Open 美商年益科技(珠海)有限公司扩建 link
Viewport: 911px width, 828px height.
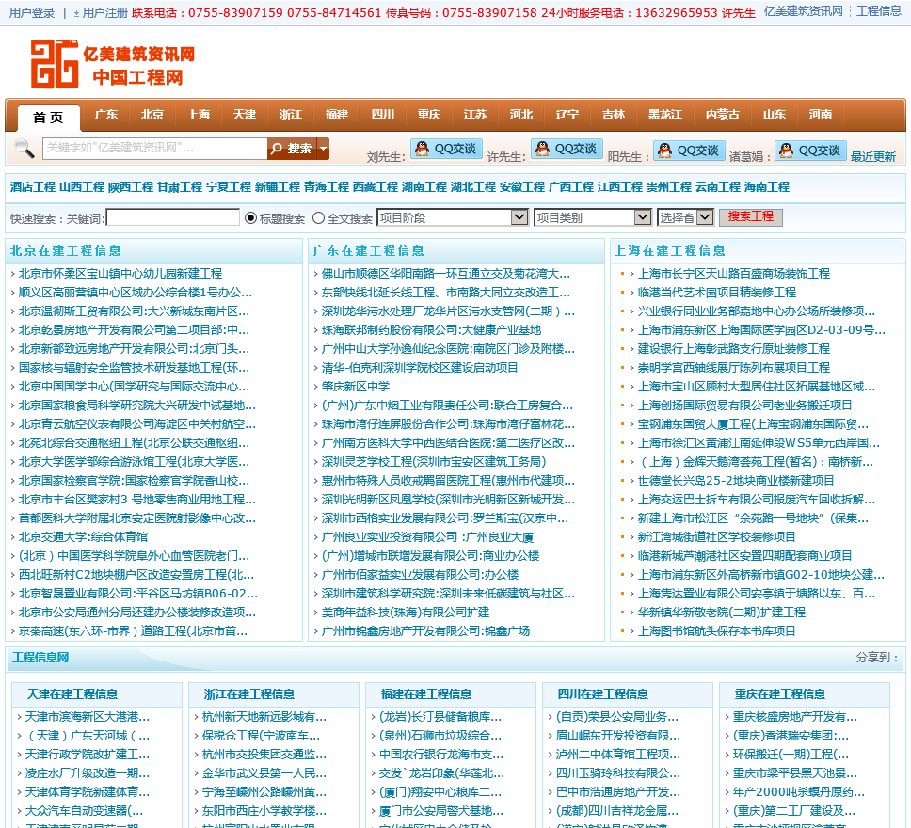406,613
